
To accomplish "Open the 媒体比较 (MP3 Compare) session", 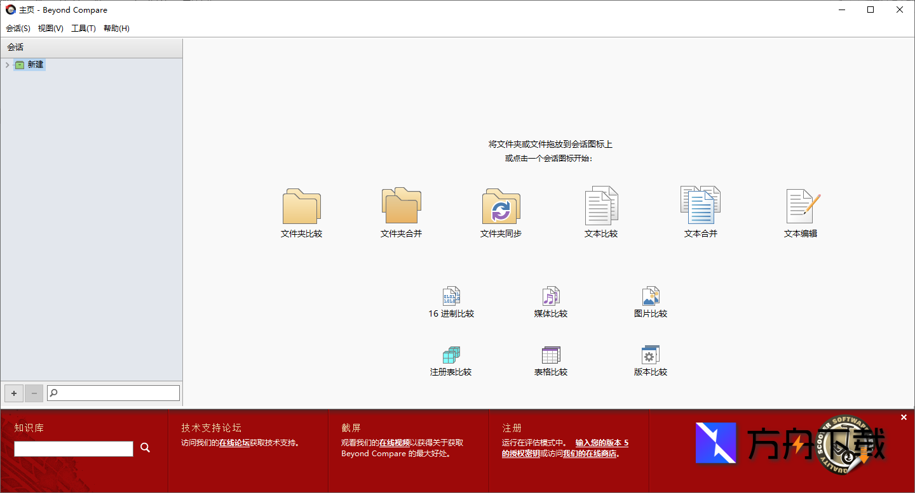I will [550, 300].
